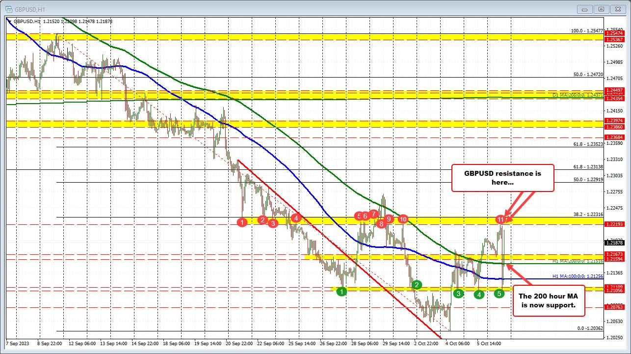This screenshot has height=354, width=631.
Task: Select the D1 MA:200 label on the green line
Action: tap(577, 95)
